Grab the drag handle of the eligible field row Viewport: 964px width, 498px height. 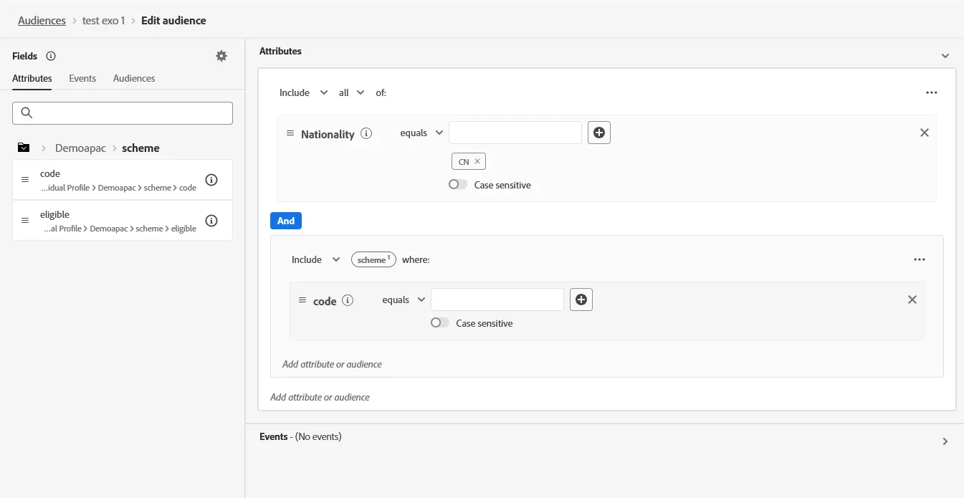[x=25, y=221]
